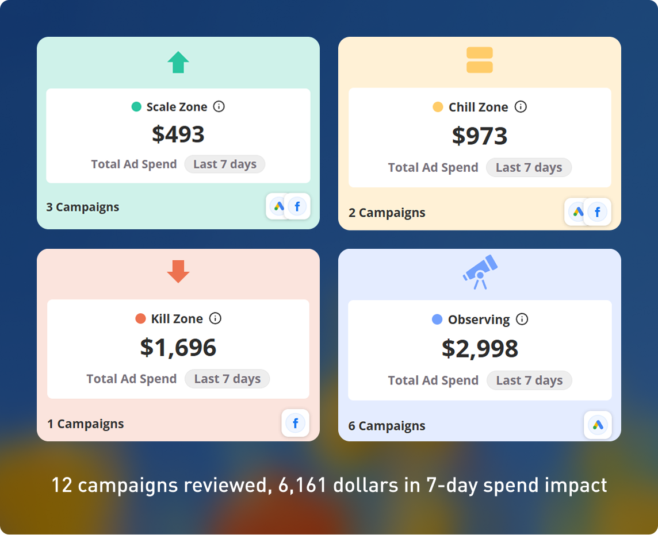Select Facebook icon in Scale Zone card
This screenshot has height=535, width=658.
pyautogui.click(x=297, y=206)
